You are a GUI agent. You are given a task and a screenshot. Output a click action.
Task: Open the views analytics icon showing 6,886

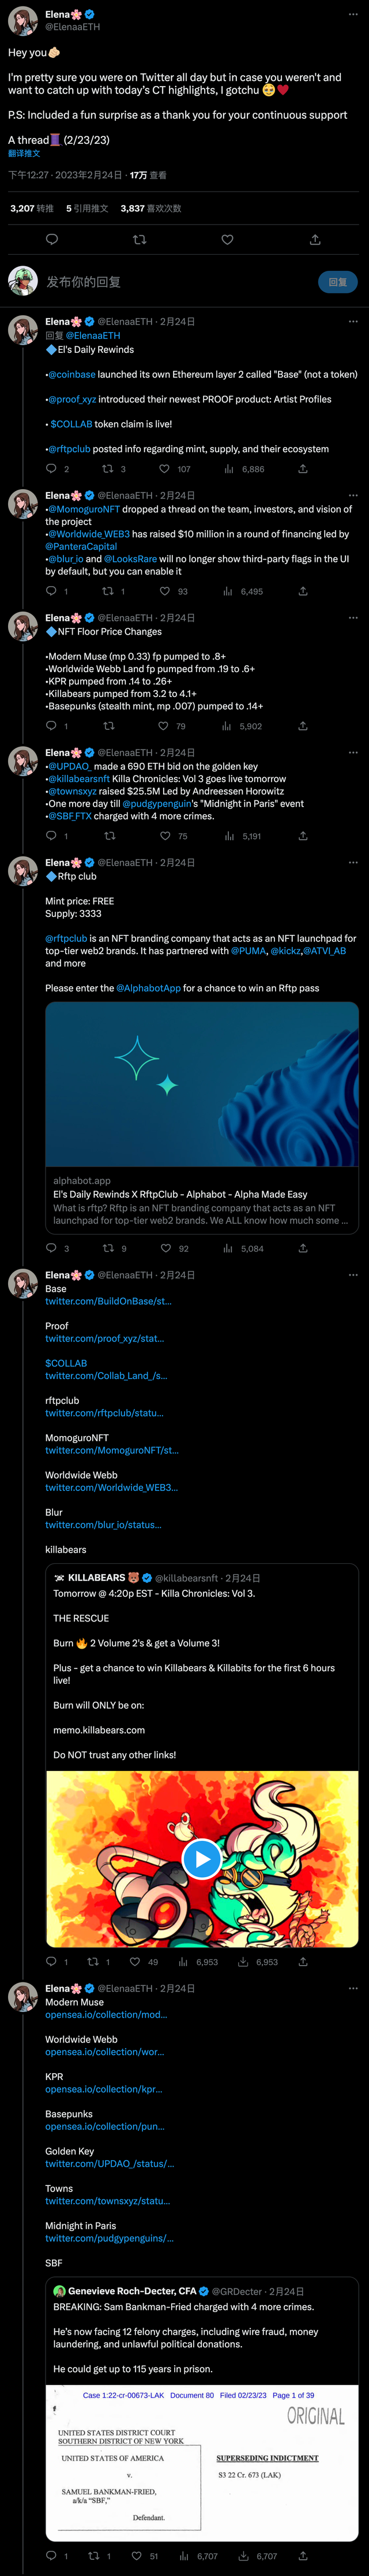[x=228, y=468]
